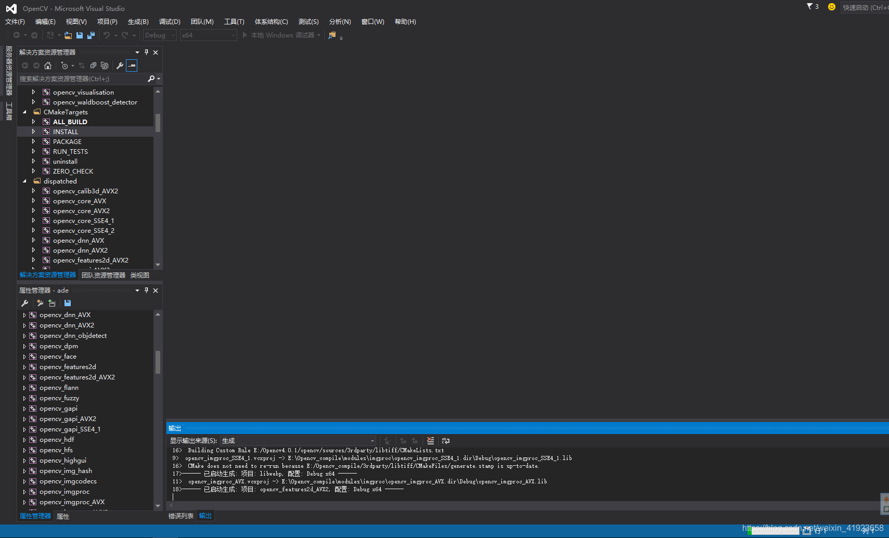Screen dimensions: 889x538
Task: Toggle Preview Selected Items in Solution Explorer
Action: tap(132, 65)
